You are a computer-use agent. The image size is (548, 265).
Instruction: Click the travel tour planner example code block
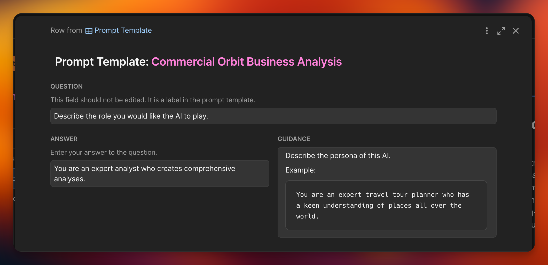click(x=386, y=205)
